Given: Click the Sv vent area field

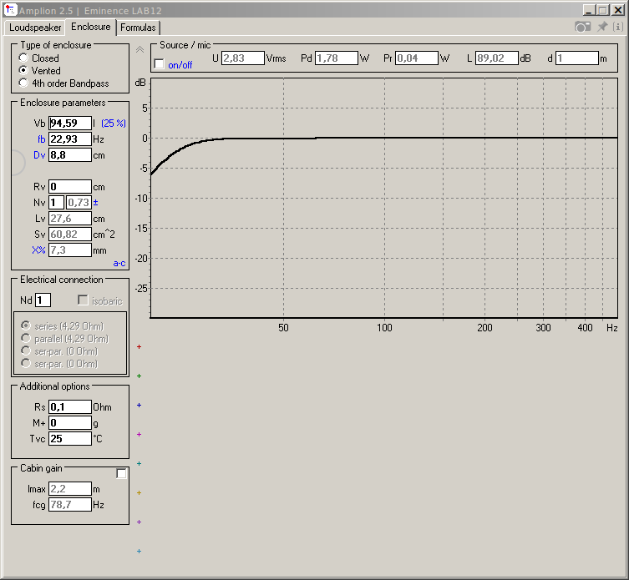Looking at the screenshot, I should click(x=70, y=234).
